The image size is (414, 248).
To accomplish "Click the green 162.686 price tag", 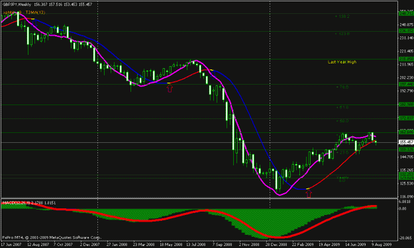I will pyautogui.click(x=406, y=132).
